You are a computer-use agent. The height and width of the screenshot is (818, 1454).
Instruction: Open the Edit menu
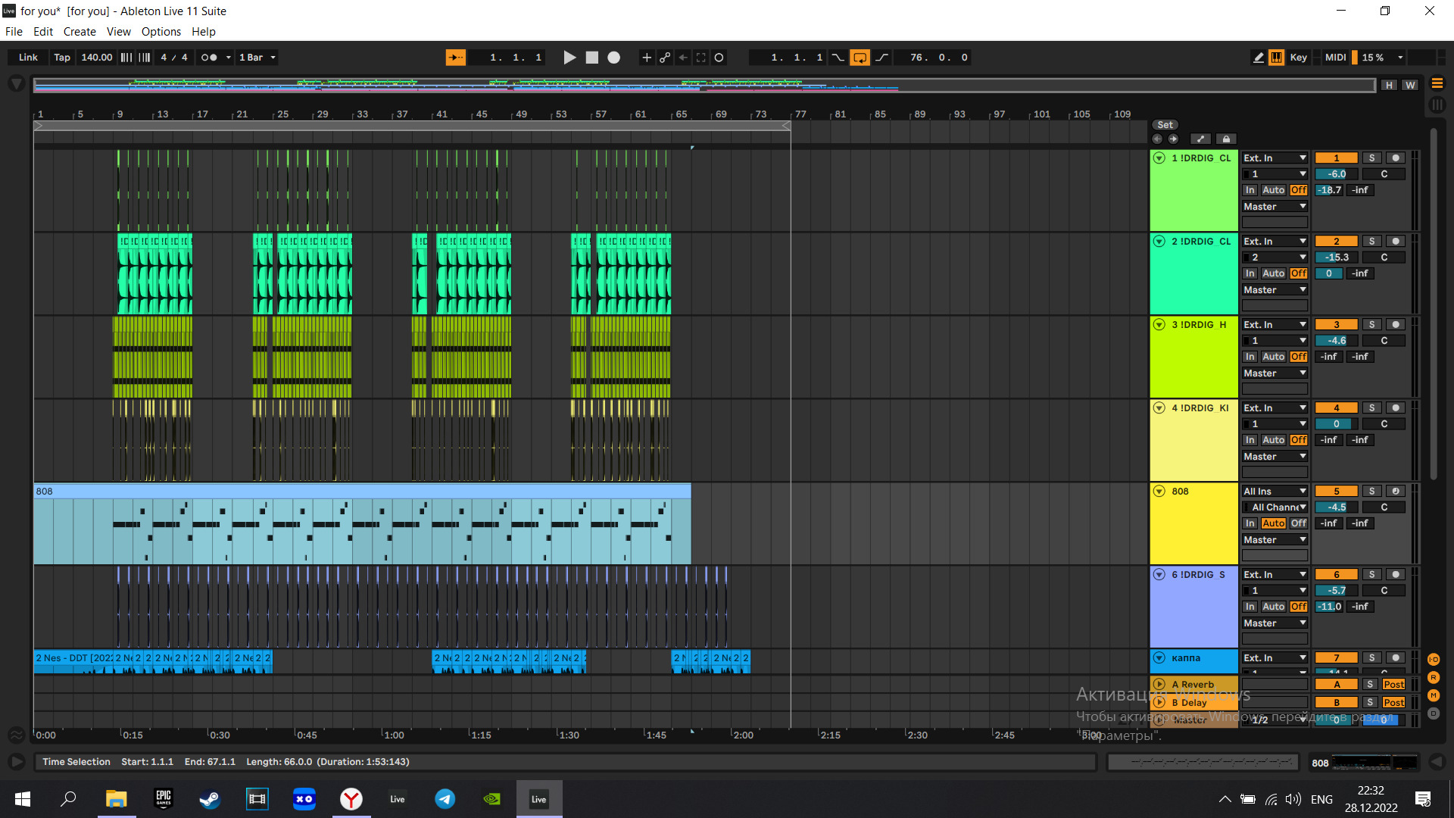(43, 32)
